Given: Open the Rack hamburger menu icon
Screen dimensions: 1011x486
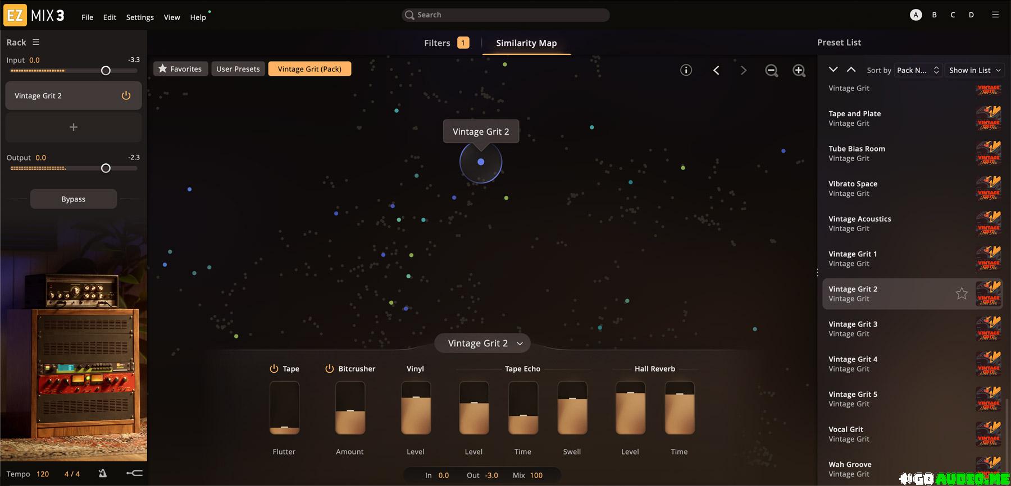Looking at the screenshot, I should [x=36, y=42].
